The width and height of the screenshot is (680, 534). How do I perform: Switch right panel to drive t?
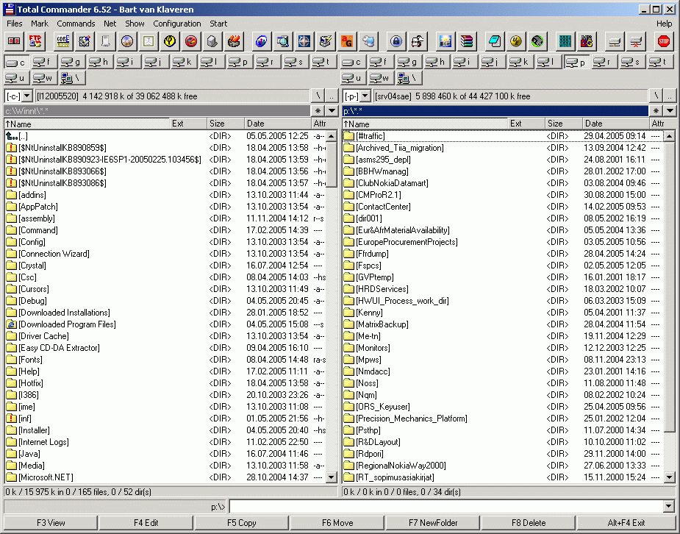click(660, 62)
